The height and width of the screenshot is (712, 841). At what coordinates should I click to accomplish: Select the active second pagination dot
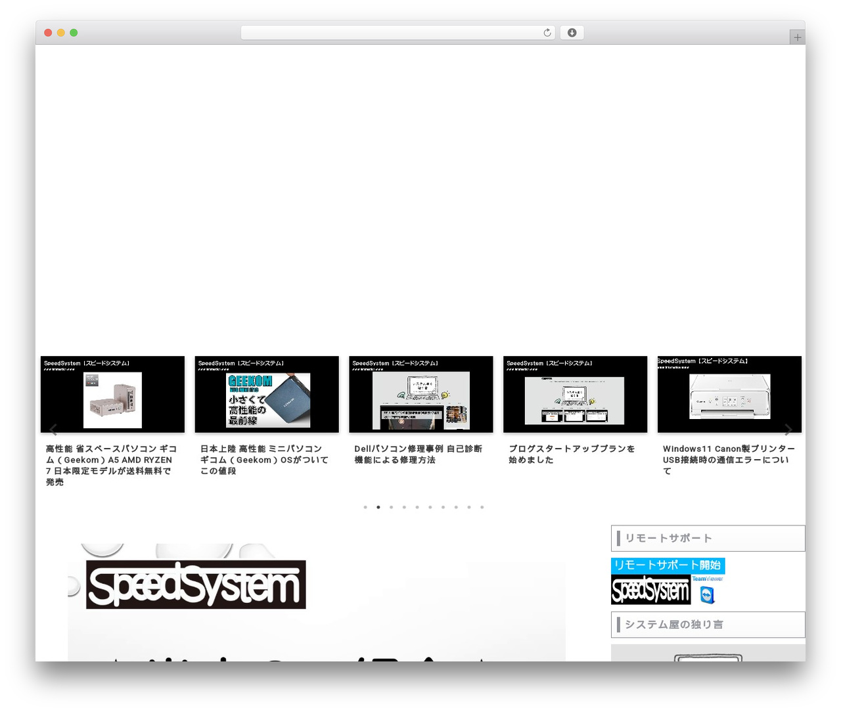[x=378, y=507]
